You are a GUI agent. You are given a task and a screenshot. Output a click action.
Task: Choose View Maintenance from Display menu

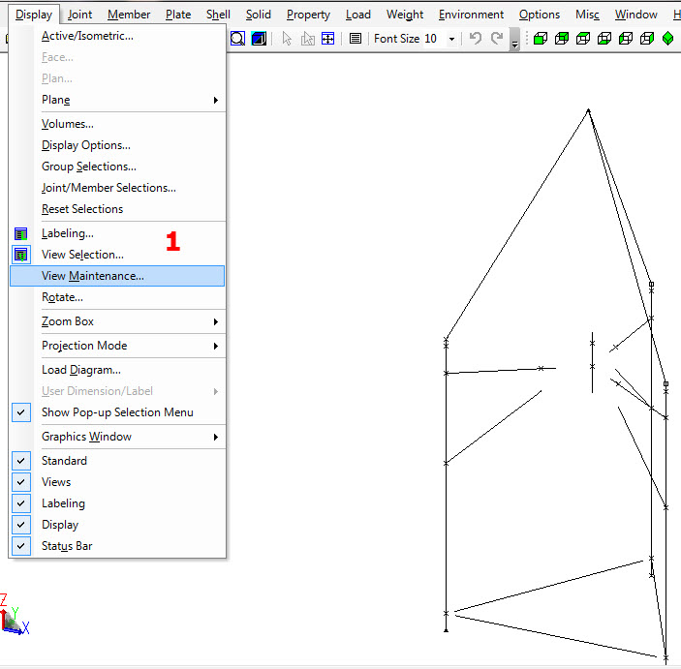pyautogui.click(x=117, y=276)
